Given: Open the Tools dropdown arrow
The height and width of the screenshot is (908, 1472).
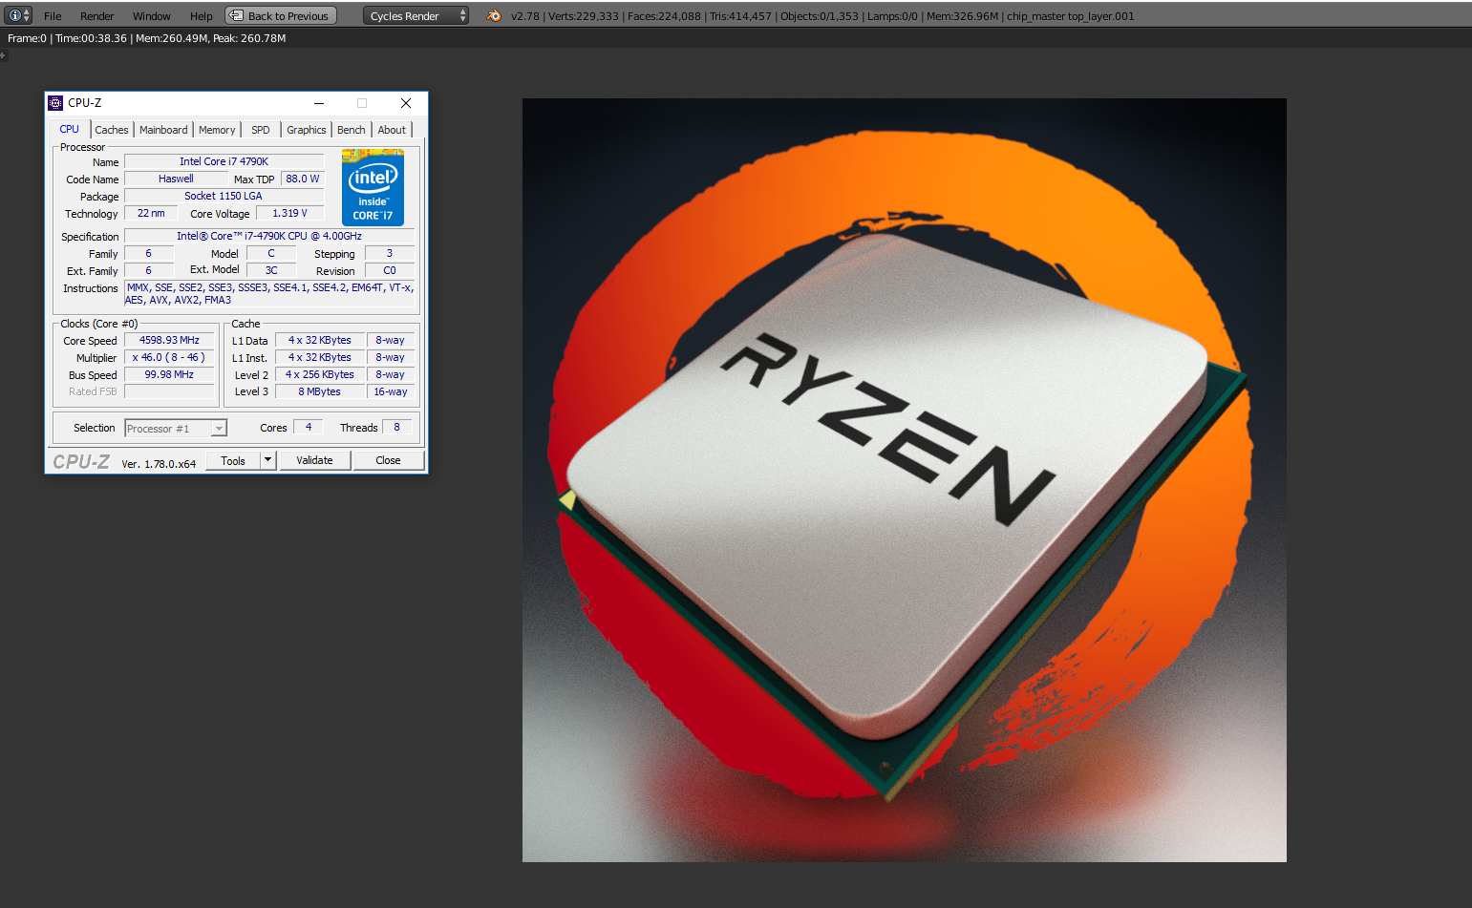Looking at the screenshot, I should pos(268,461).
